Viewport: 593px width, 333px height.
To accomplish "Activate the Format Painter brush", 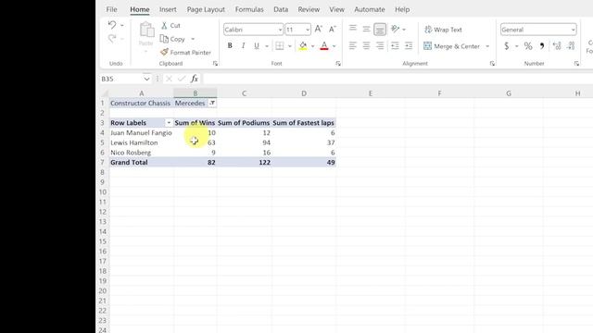I will click(185, 53).
